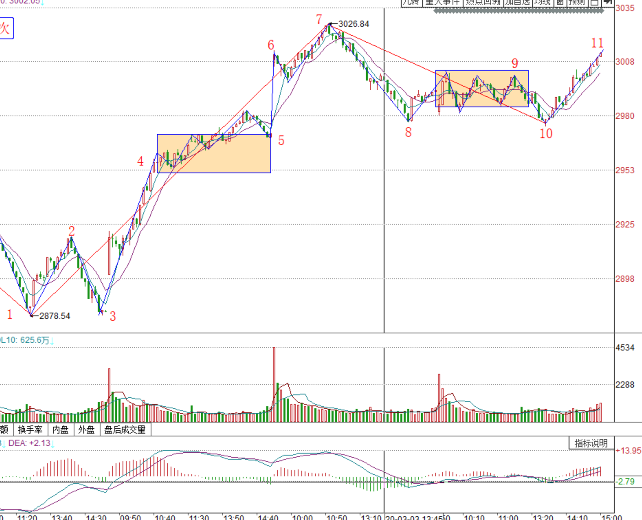
Task: Click the 09:50 time axis label
Action: click(x=131, y=517)
